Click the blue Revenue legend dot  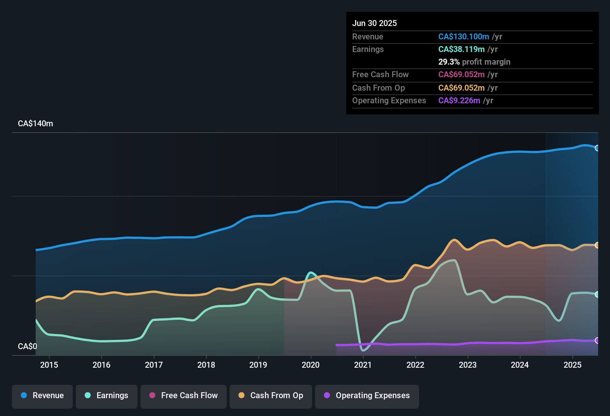23,396
